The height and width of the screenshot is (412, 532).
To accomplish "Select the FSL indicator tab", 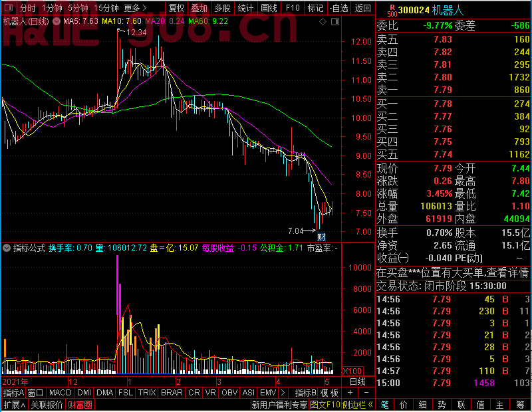I will point(126,392).
